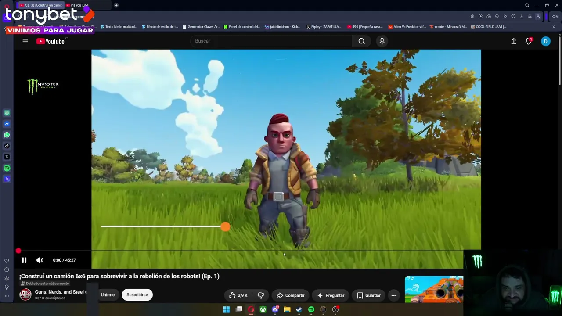Image resolution: width=562 pixels, height=316 pixels.
Task: Switch to the Construí un camión tab
Action: click(x=40, y=5)
